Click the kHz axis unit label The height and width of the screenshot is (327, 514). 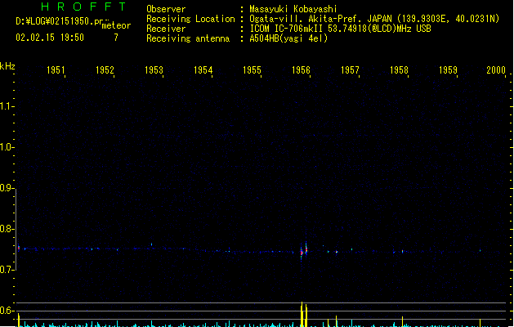pyautogui.click(x=7, y=66)
